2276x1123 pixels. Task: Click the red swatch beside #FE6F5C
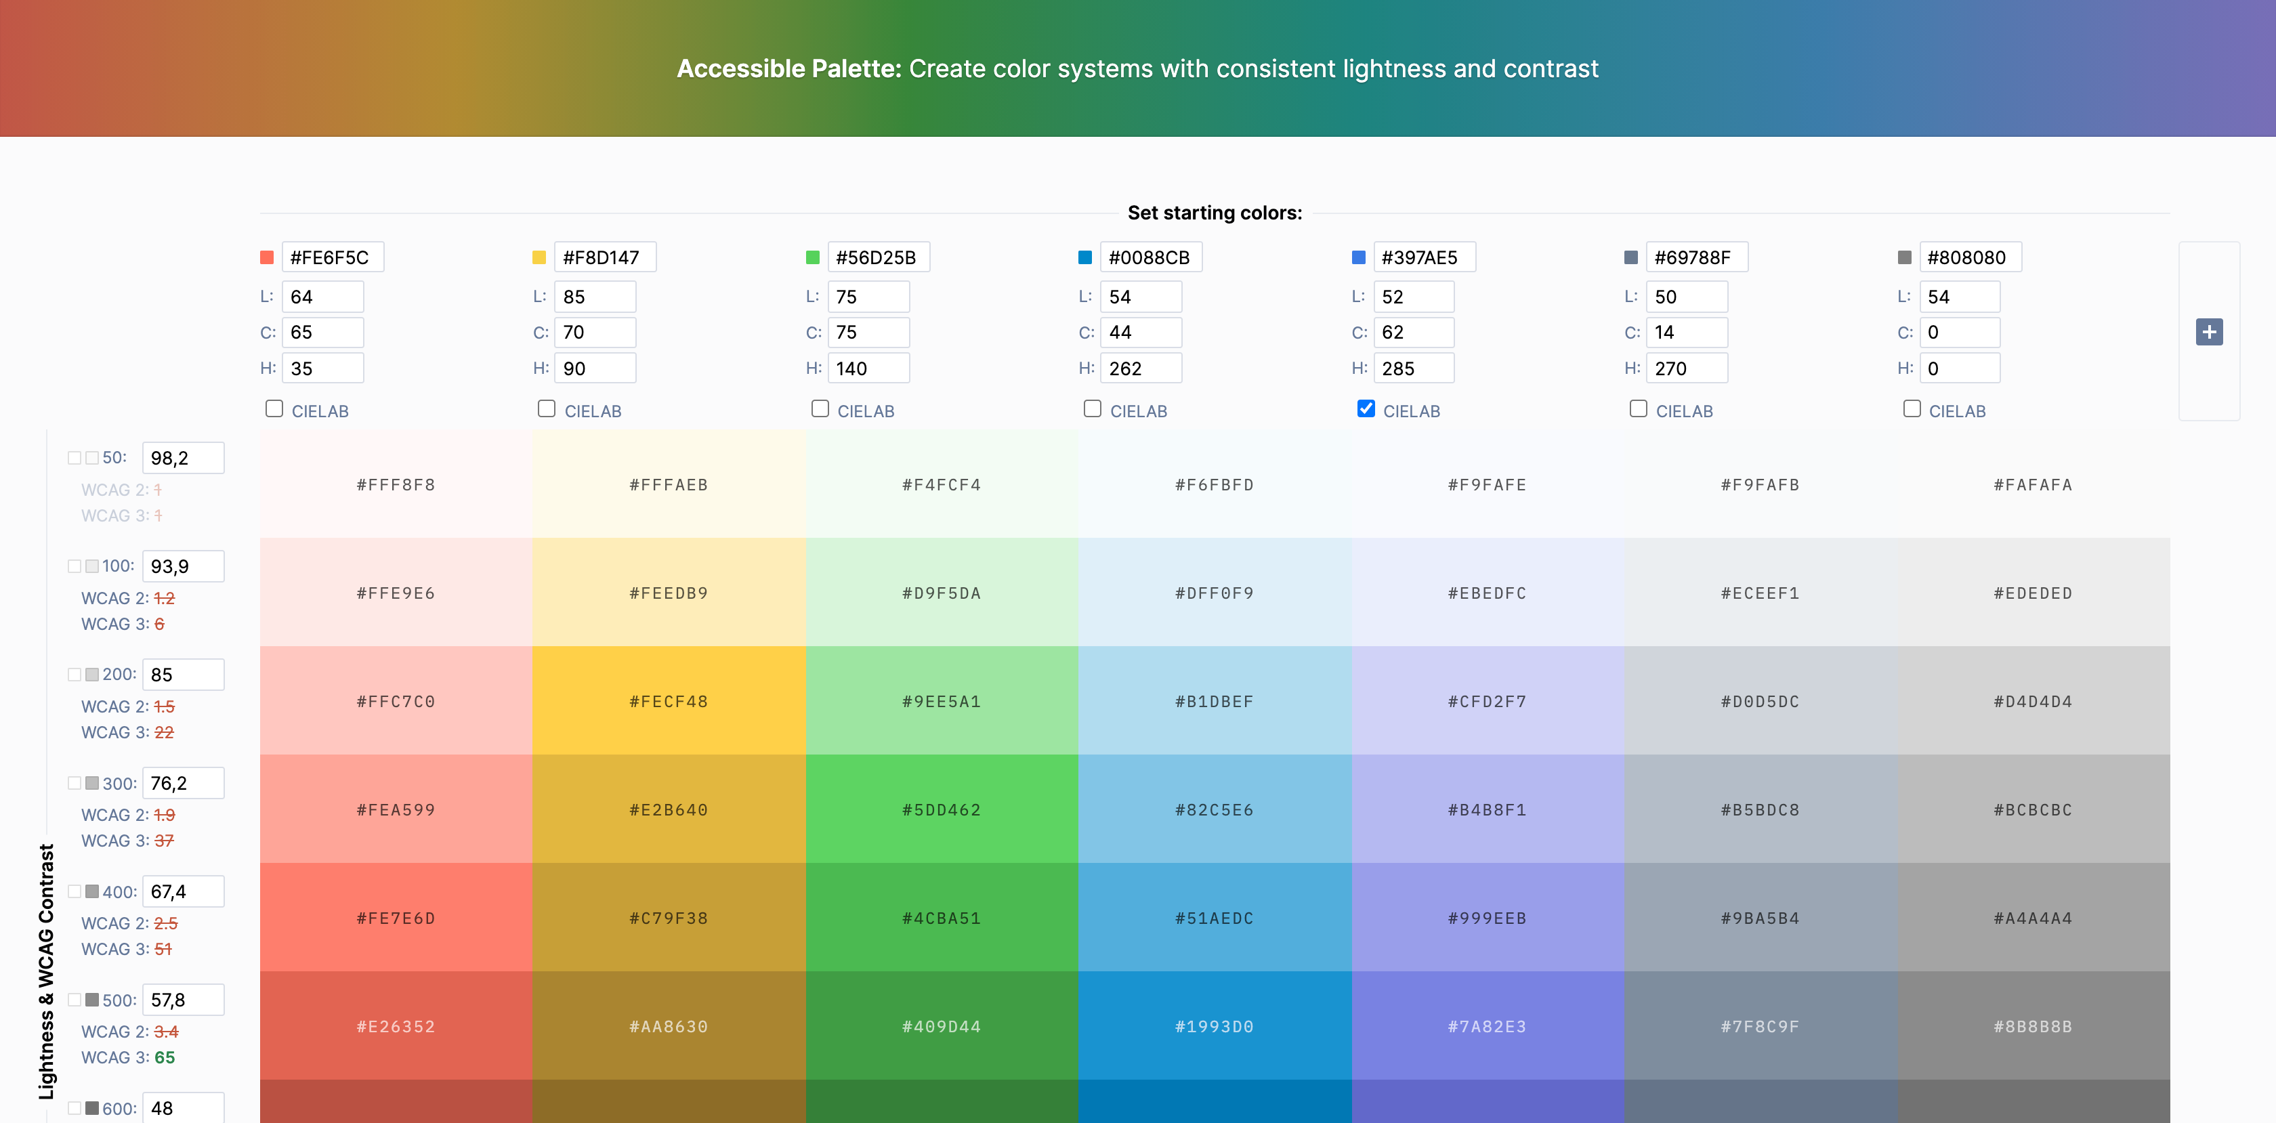[x=267, y=258]
